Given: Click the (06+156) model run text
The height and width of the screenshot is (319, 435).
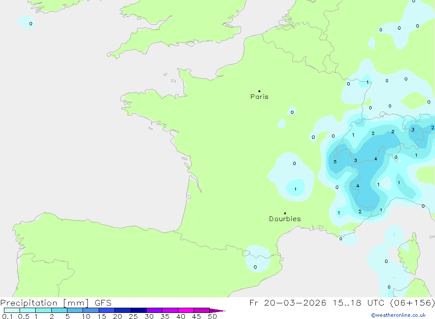Looking at the screenshot, I should point(412,302).
